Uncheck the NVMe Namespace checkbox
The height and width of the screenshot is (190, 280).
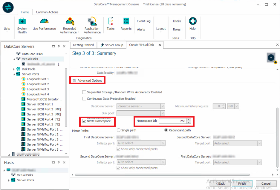tap(84, 121)
